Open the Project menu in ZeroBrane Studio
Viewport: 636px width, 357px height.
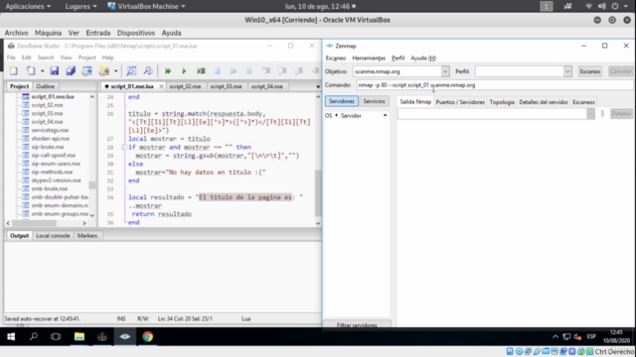86,58
